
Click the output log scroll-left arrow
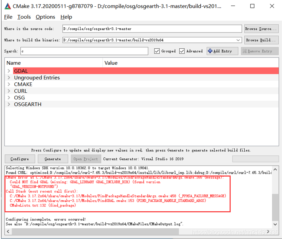click(8, 232)
